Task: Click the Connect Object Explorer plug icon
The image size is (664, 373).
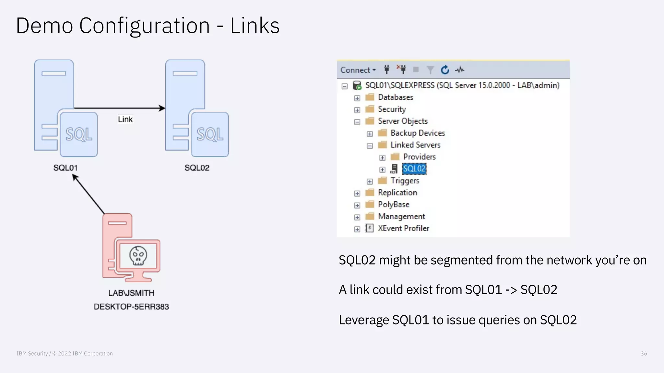Action: click(x=386, y=70)
